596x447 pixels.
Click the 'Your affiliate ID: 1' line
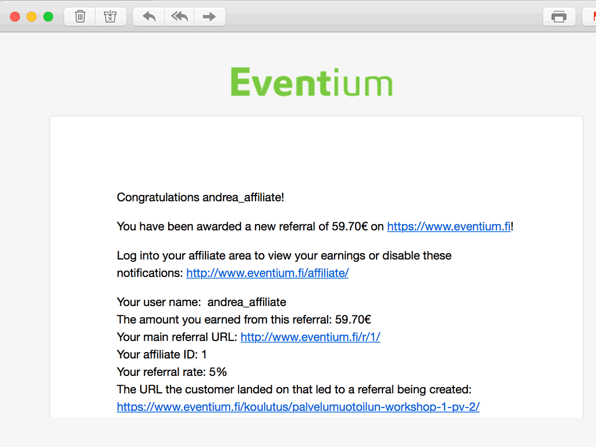tap(162, 354)
